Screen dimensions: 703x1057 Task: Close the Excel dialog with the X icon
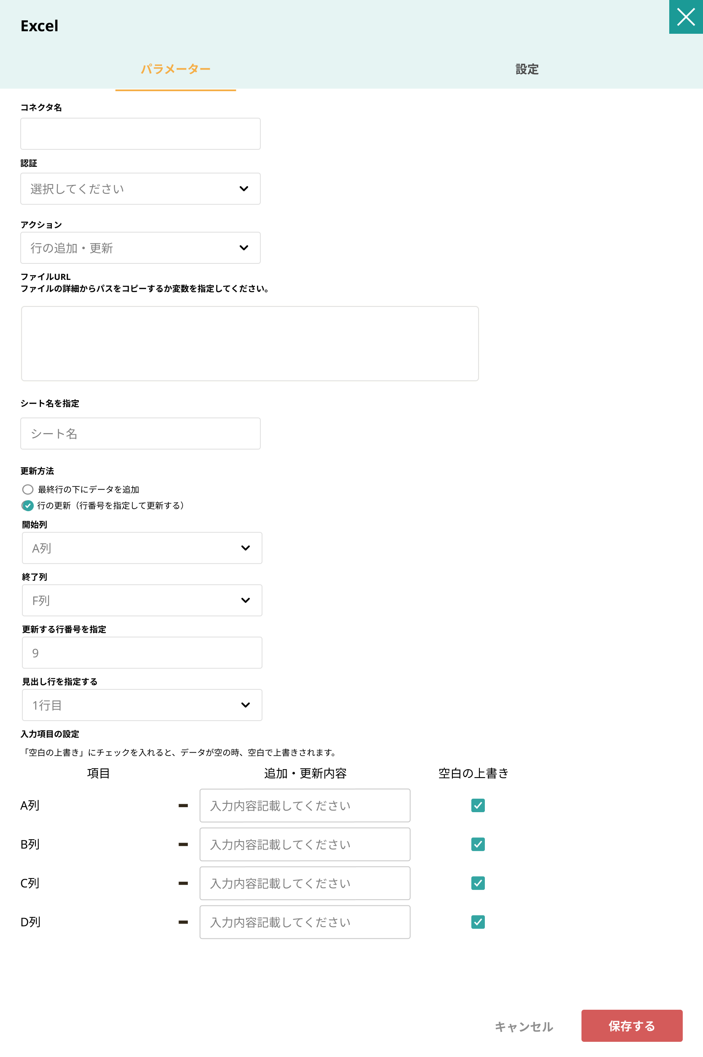686,17
